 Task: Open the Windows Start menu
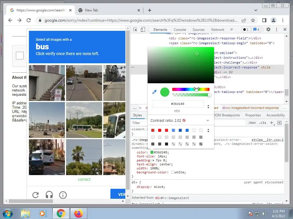point(7,213)
